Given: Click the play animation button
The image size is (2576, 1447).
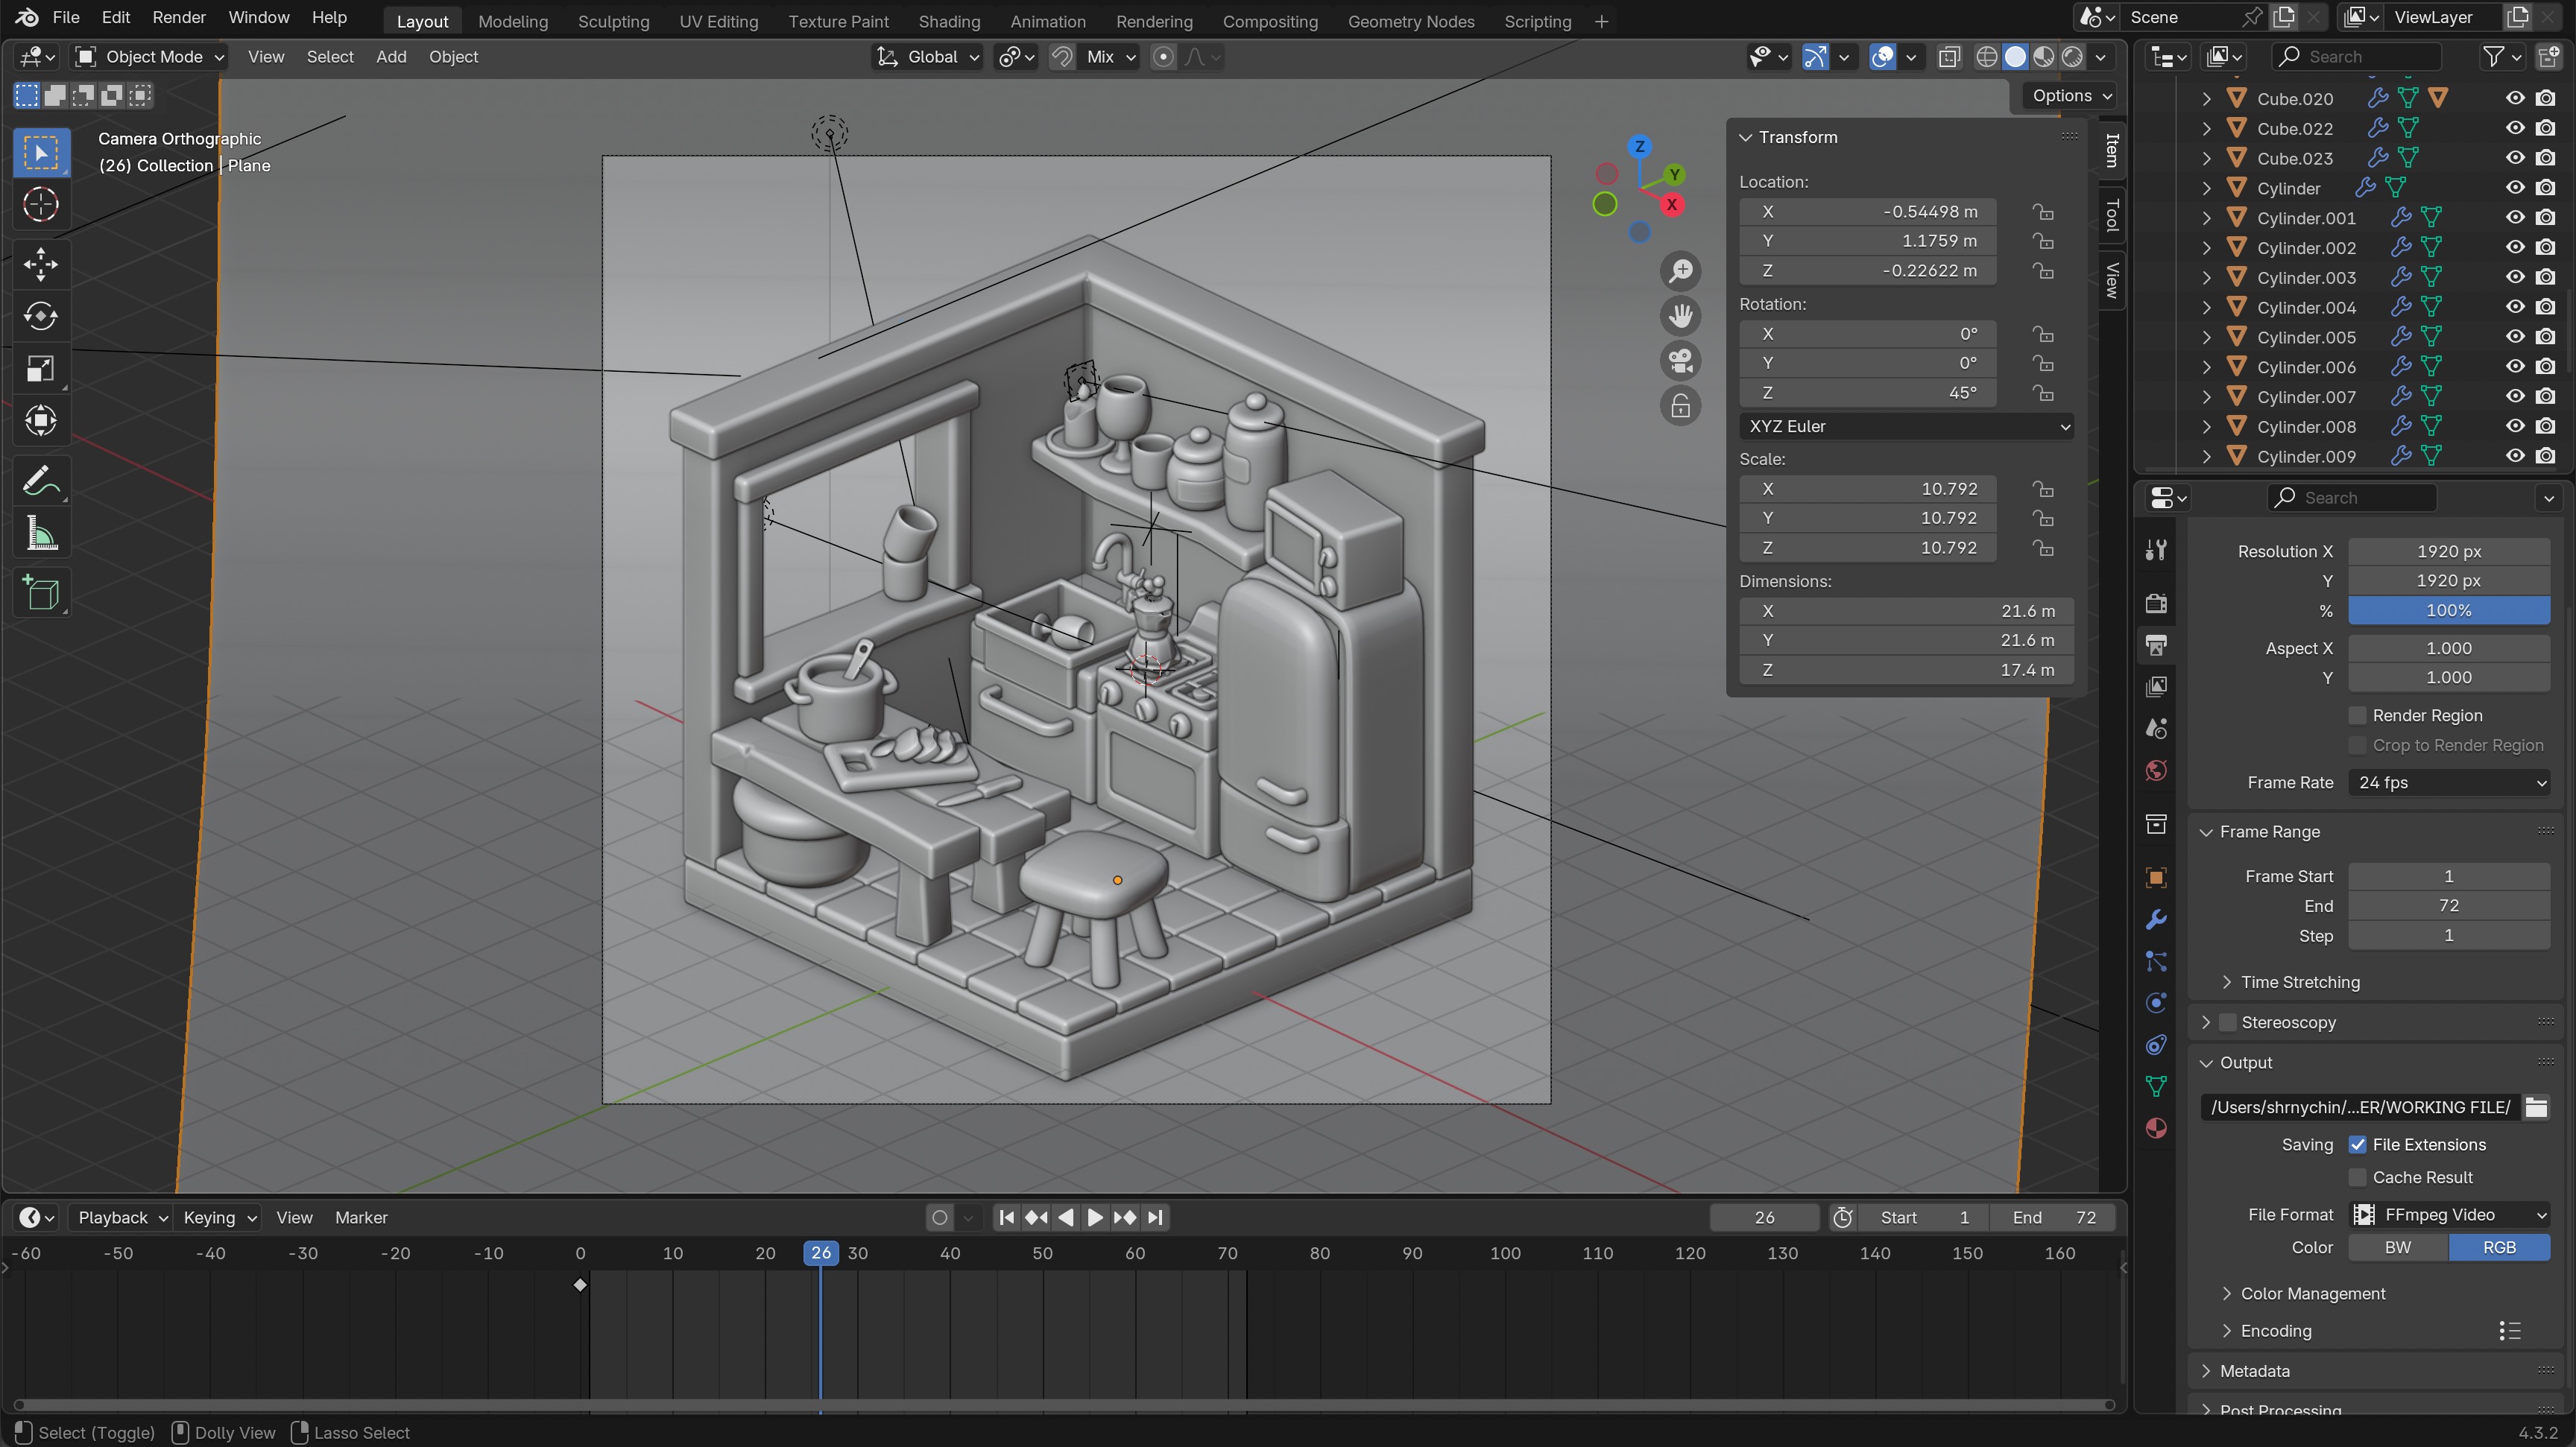Looking at the screenshot, I should [1094, 1218].
